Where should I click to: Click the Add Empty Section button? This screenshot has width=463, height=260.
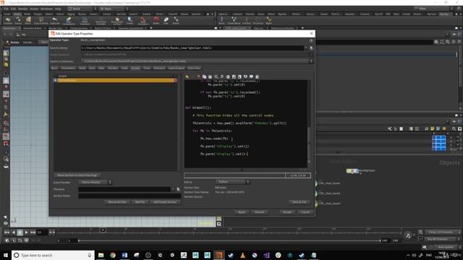click(x=165, y=202)
